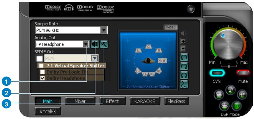Screen dimensions: 254x119
Task: Click the front left L speaker
Action: coord(138,51)
